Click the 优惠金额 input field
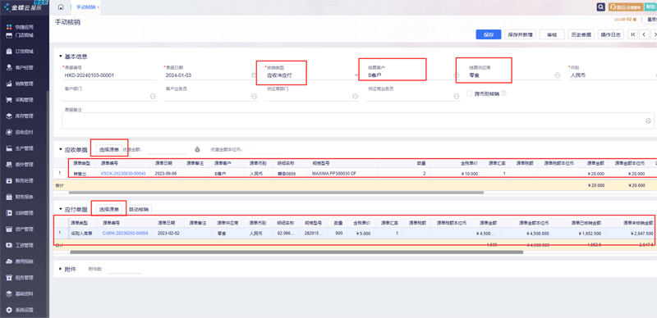The image size is (657, 318). point(167,150)
